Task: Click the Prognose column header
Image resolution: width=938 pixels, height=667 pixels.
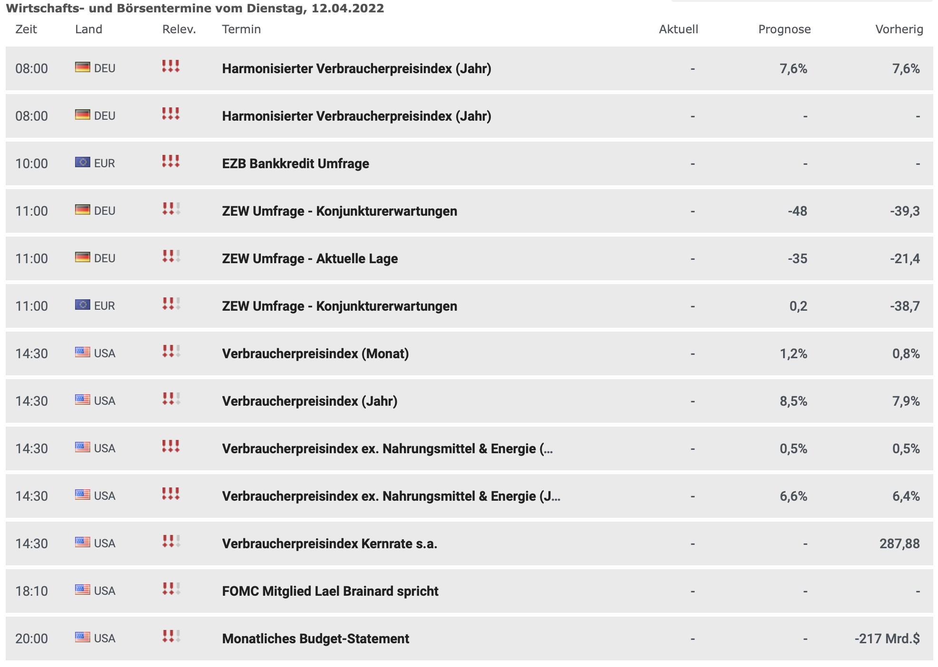Action: click(785, 29)
